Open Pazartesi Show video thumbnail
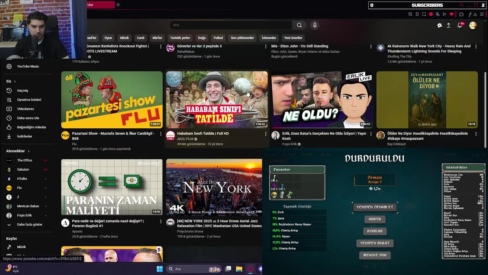 (112, 100)
